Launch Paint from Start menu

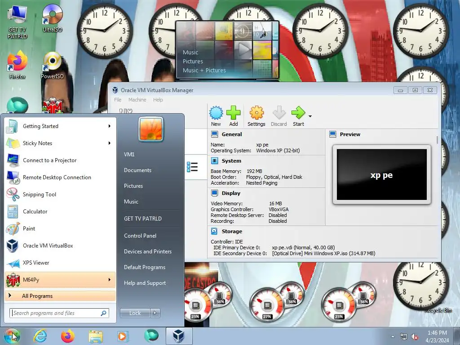60,228
